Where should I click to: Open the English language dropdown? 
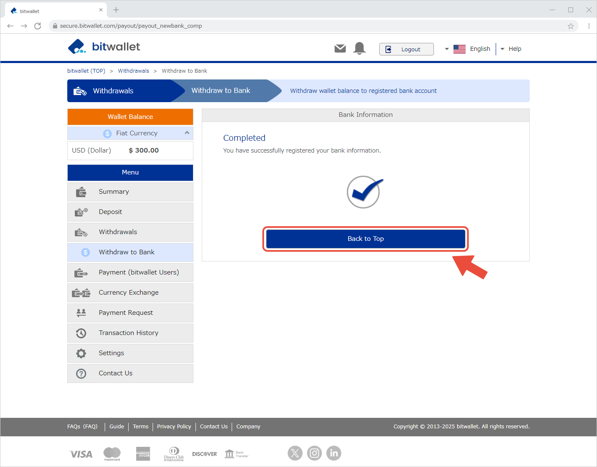(x=468, y=49)
